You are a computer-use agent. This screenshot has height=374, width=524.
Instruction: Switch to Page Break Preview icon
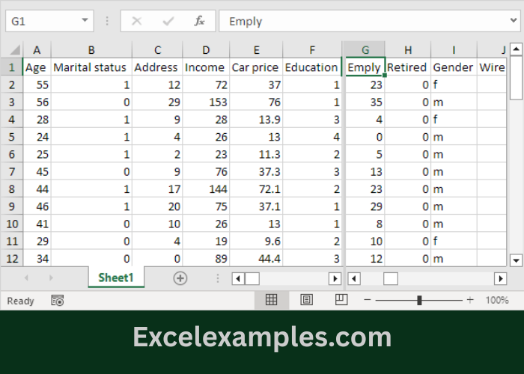coord(341,300)
